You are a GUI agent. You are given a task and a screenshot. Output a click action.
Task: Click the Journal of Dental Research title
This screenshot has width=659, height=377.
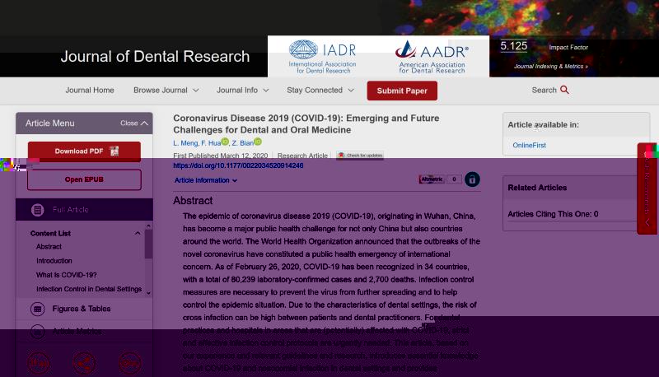tap(155, 57)
